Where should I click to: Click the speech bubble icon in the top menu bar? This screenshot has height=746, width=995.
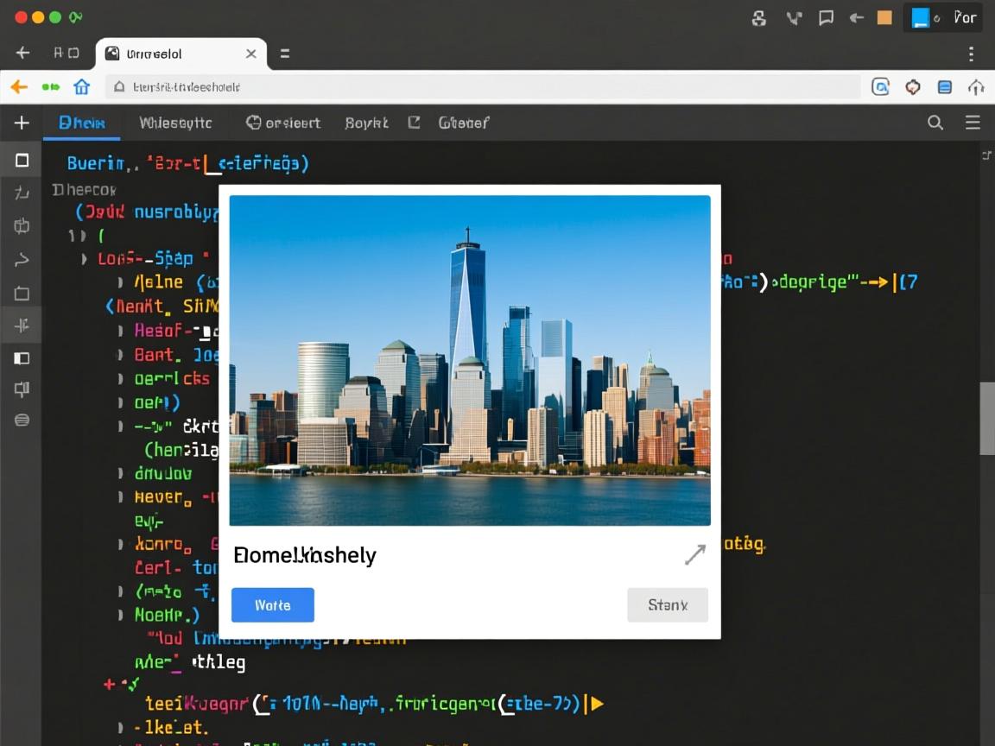(826, 17)
